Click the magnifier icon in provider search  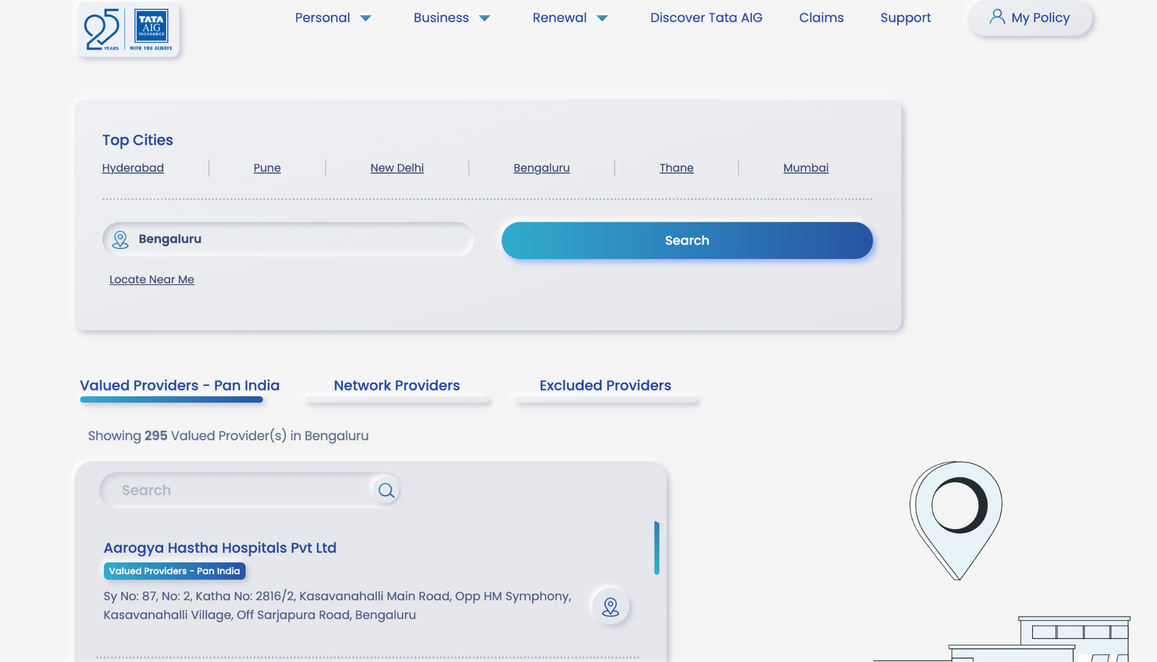pyautogui.click(x=386, y=491)
